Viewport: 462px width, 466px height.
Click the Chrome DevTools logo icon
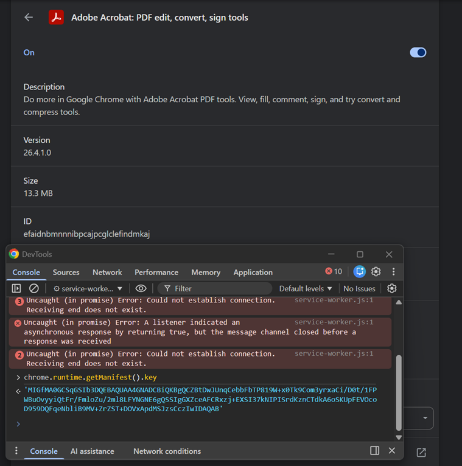click(x=14, y=254)
